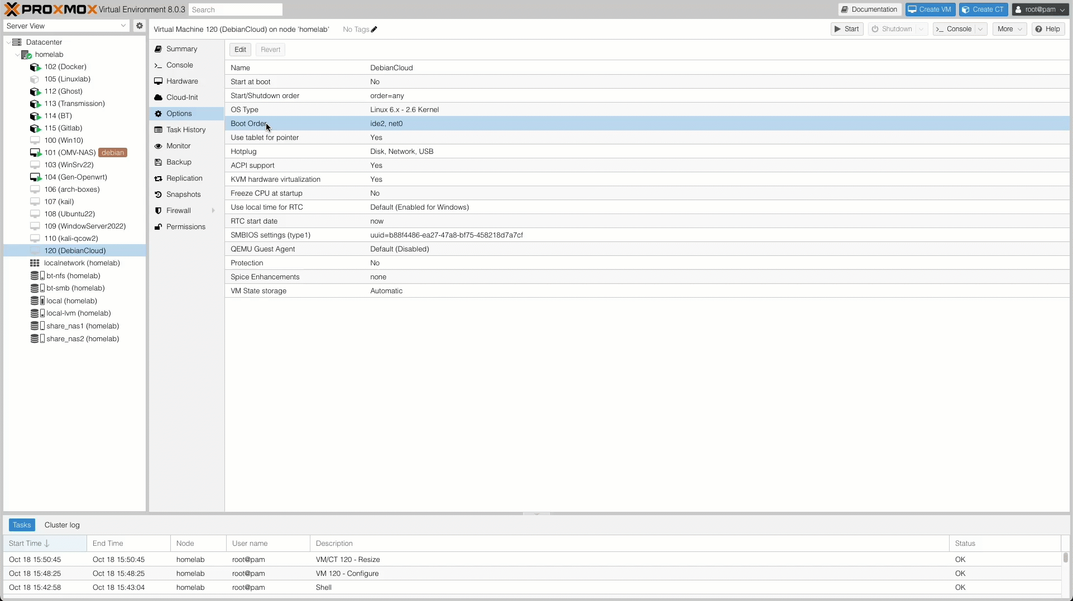
Task: Select the 113 (Transmission) container icon
Action: [35, 104]
